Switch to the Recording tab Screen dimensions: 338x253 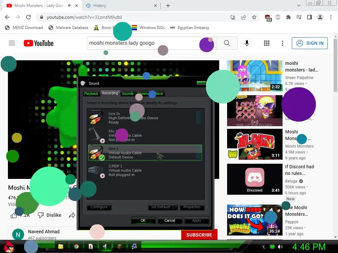pos(110,93)
